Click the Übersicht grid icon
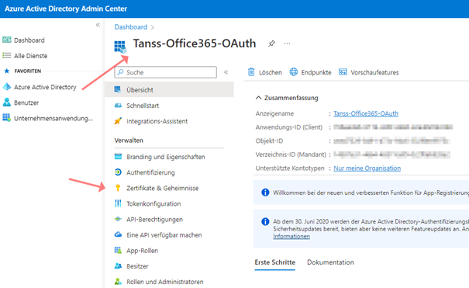469x288 pixels. point(118,89)
